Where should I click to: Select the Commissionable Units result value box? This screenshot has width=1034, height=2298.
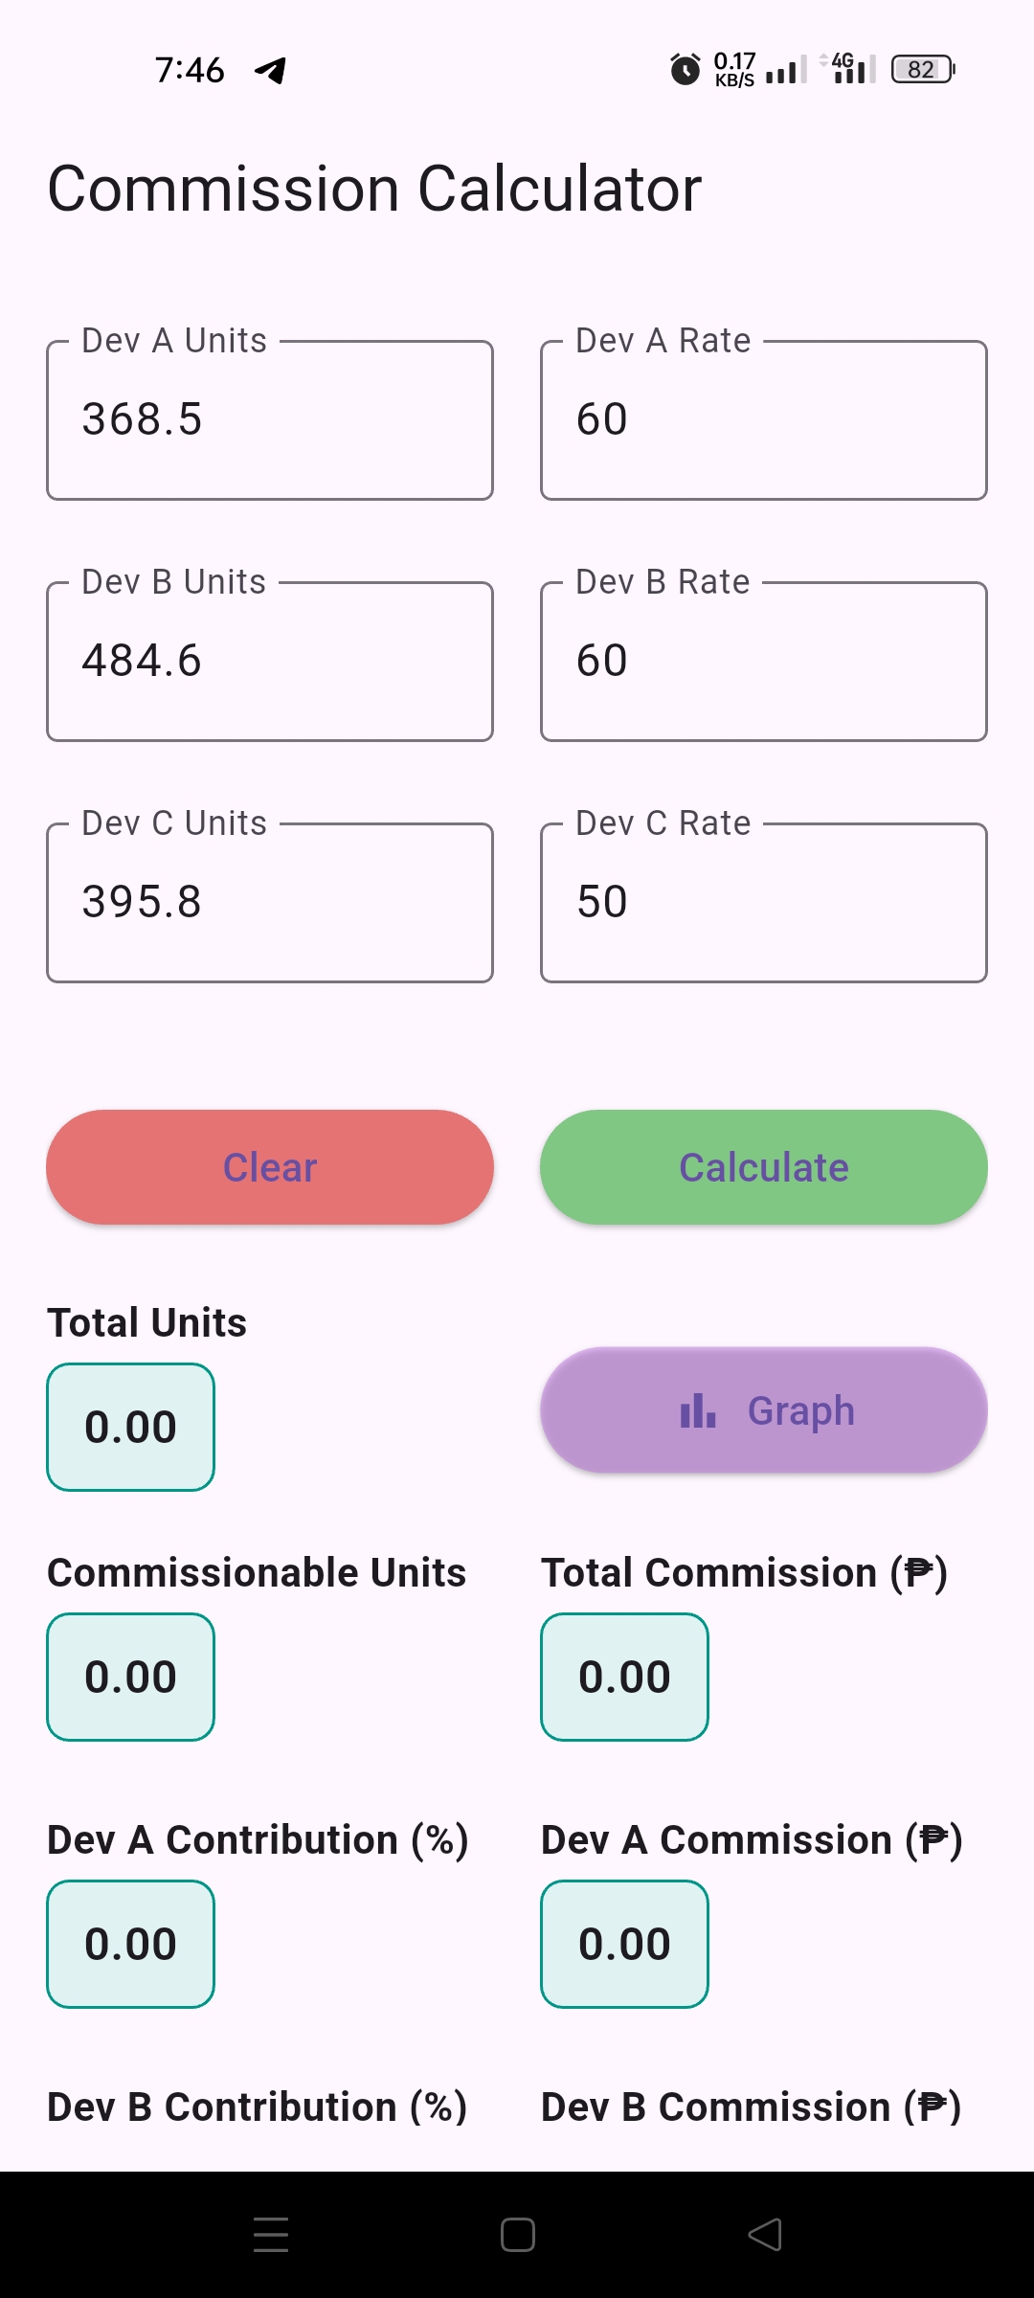tap(130, 1678)
